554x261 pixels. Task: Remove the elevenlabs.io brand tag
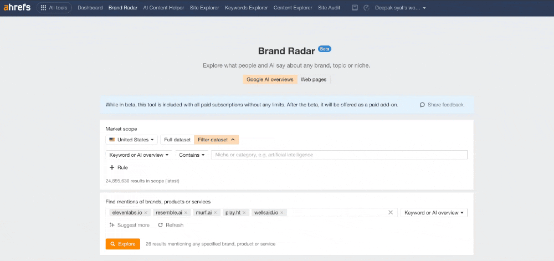tap(146, 213)
